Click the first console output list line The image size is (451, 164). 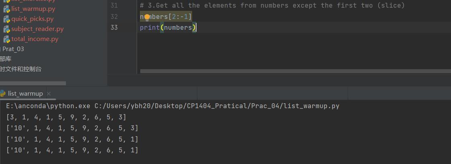(66, 117)
